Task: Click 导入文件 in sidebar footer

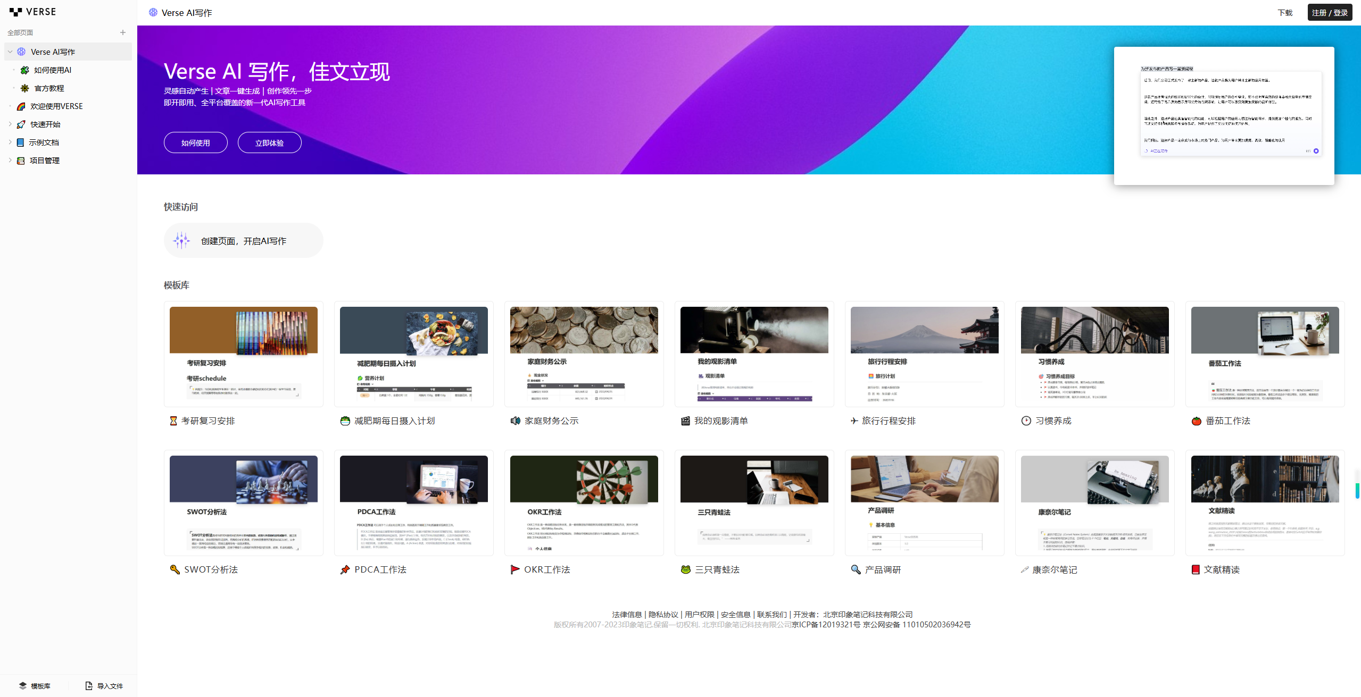Action: (104, 685)
